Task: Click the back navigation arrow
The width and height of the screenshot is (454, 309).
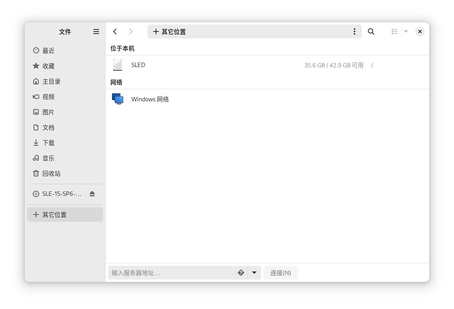Action: tap(115, 32)
